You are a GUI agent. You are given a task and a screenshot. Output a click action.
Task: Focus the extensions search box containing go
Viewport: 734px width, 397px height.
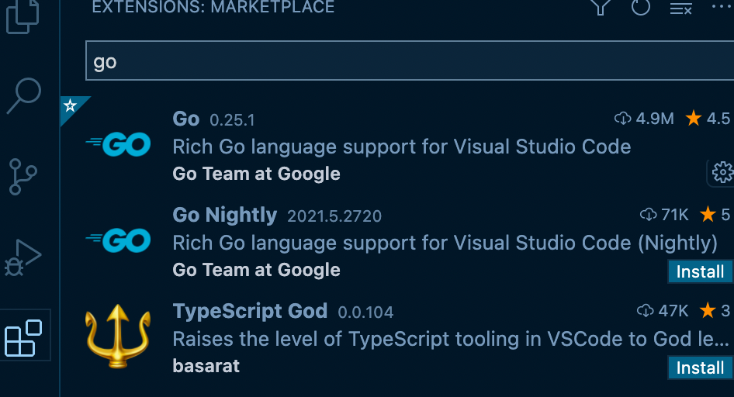tap(410, 60)
